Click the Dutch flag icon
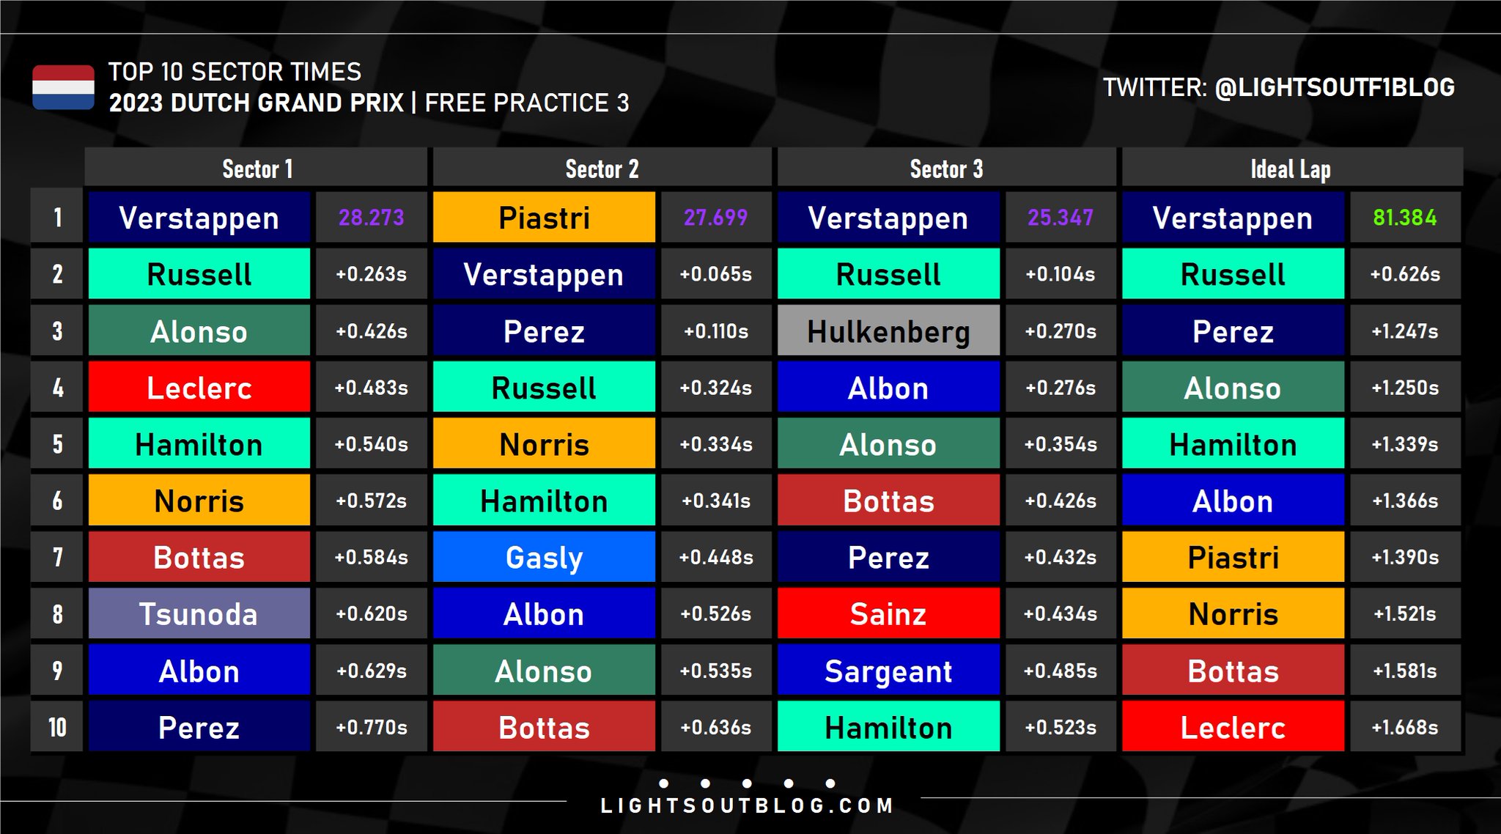This screenshot has height=834, width=1501. pyautogui.click(x=63, y=87)
